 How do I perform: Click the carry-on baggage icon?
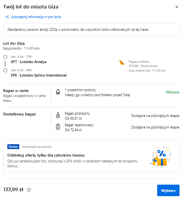(x=58, y=115)
